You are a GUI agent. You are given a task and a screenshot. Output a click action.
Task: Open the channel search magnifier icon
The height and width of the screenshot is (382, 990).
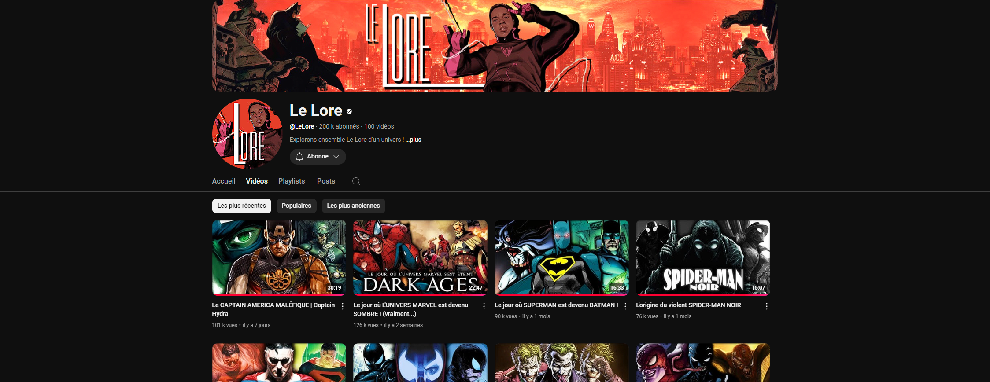click(x=356, y=181)
